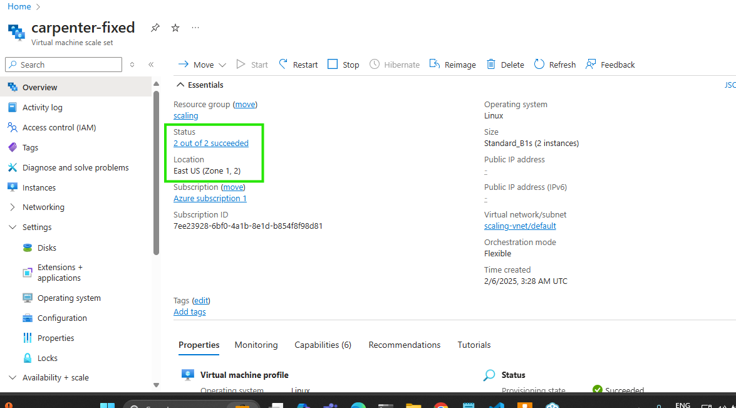The height and width of the screenshot is (408, 736).
Task: Delete the scale set via trash icon
Action: 505,65
